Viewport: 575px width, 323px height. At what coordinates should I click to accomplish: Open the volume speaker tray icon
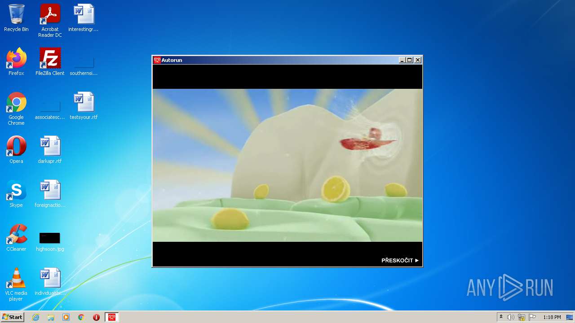pos(511,317)
